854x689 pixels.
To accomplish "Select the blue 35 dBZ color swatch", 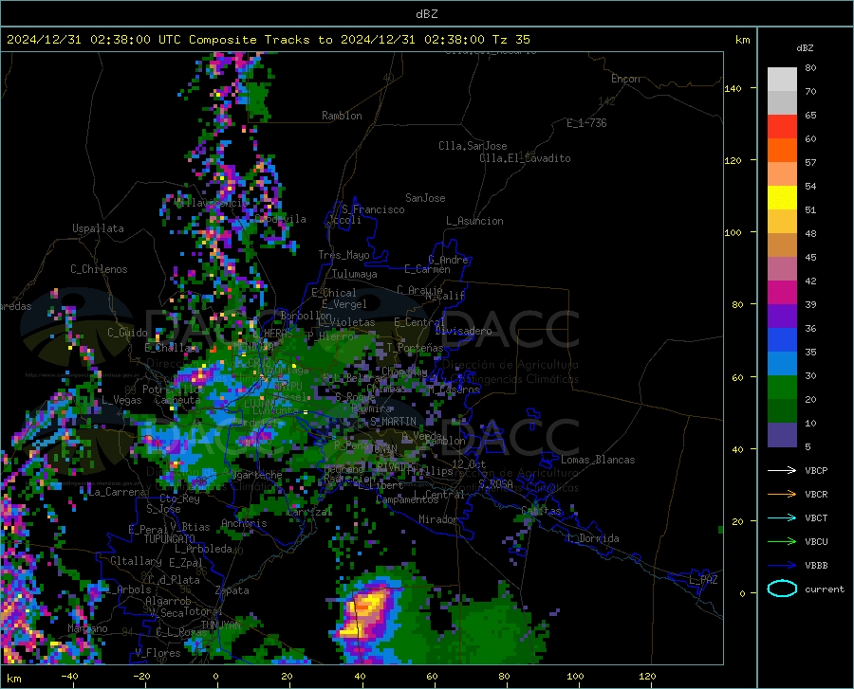I will (782, 340).
